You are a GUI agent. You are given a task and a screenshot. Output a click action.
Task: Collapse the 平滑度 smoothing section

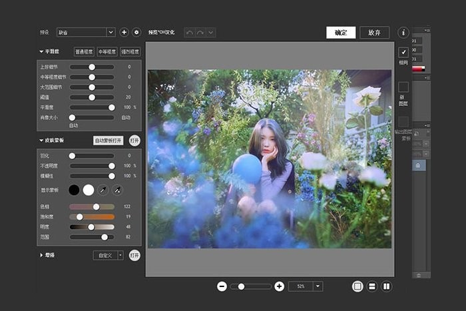click(x=41, y=51)
